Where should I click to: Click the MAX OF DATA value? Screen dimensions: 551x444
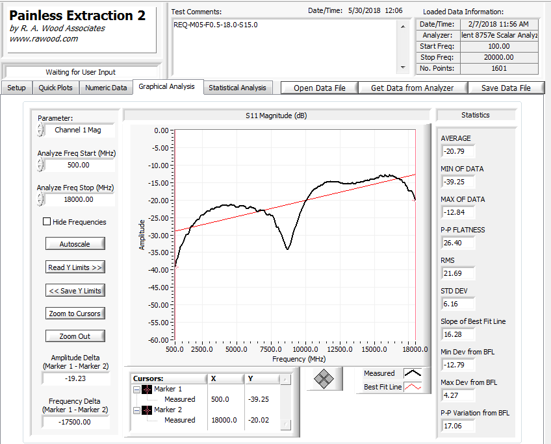coord(458,213)
